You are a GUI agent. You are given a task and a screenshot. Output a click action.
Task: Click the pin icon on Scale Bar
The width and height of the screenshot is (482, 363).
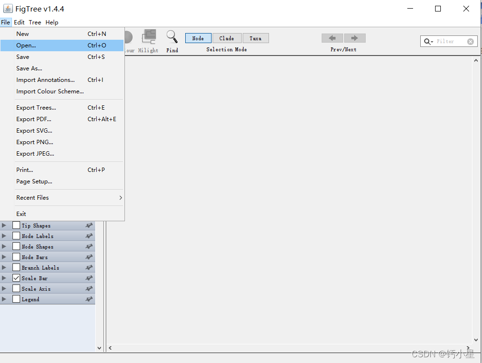point(89,278)
